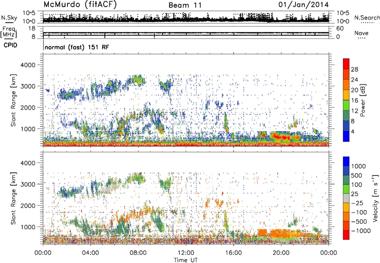The width and height of the screenshot is (380, 263).
Task: Click the 16:00 time tick label
Action: [x=233, y=253]
